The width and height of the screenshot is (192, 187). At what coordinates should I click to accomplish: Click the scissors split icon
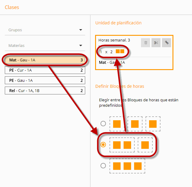point(156,43)
